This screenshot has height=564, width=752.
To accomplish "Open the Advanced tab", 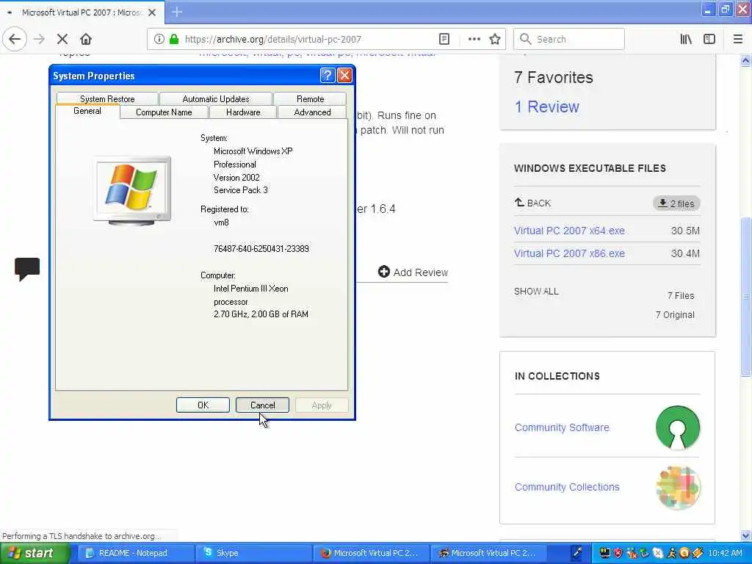I will pos(312,112).
